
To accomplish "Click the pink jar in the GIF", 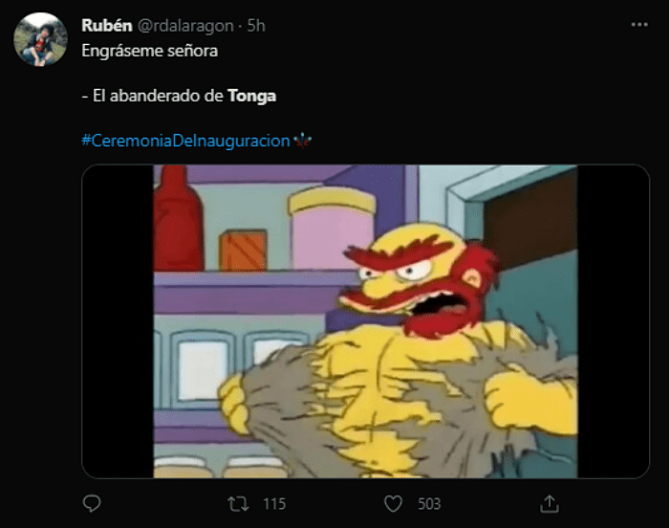I will pos(332,230).
